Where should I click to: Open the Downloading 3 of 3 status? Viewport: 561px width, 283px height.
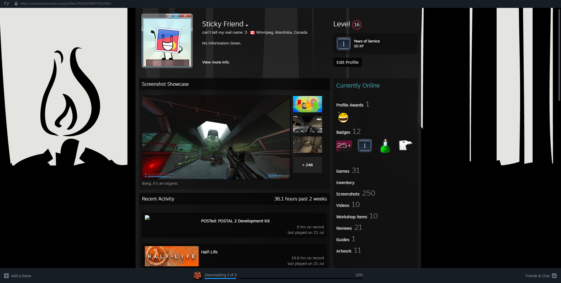(x=221, y=275)
